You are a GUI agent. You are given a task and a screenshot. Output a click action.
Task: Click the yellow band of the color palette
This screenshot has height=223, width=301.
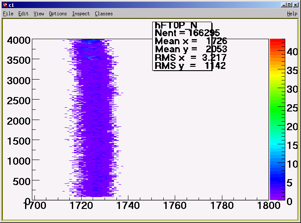click(277, 74)
